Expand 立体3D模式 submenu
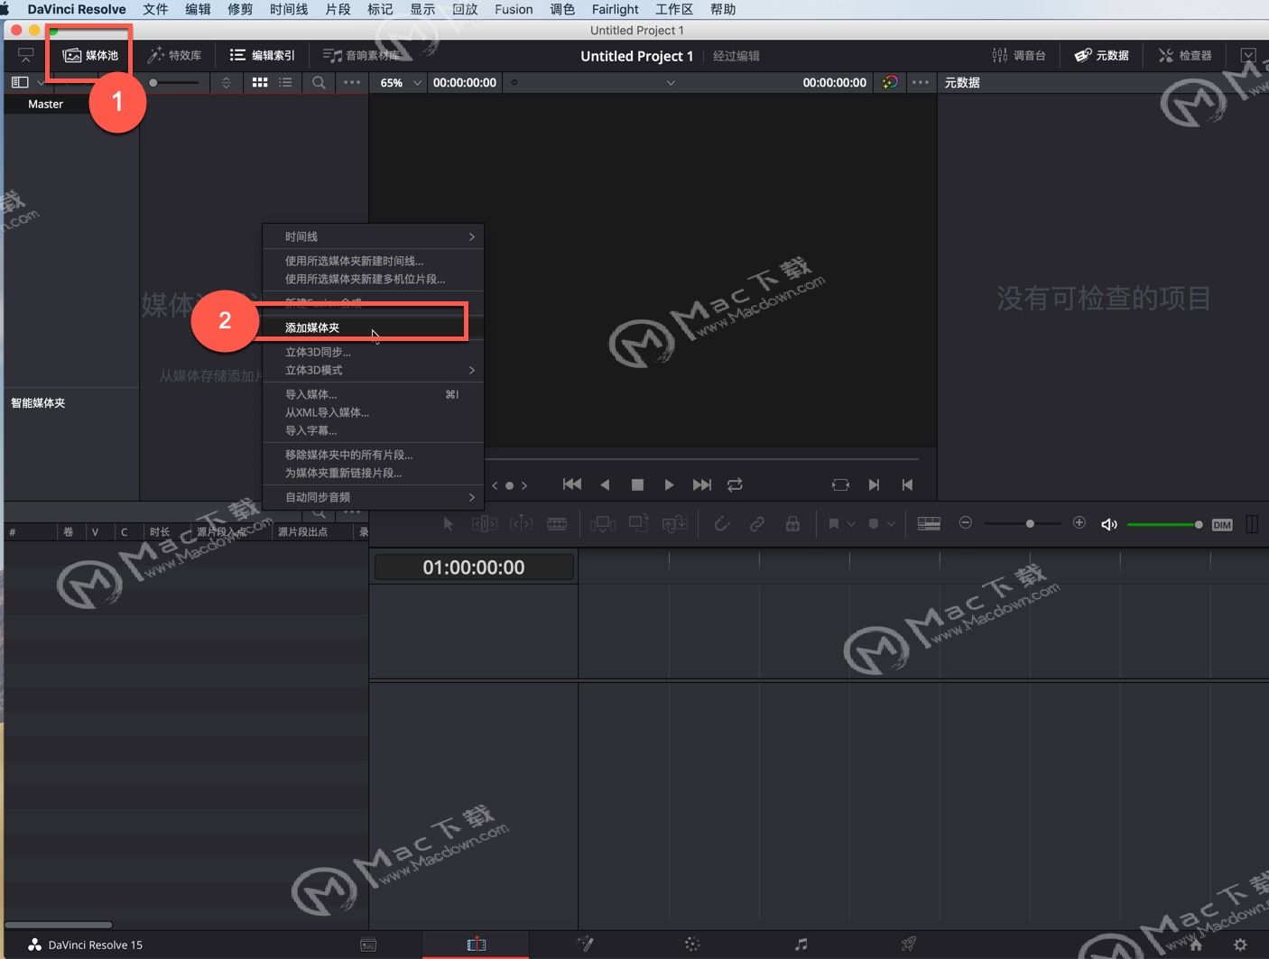Viewport: 1269px width, 959px height. pyautogui.click(x=373, y=370)
